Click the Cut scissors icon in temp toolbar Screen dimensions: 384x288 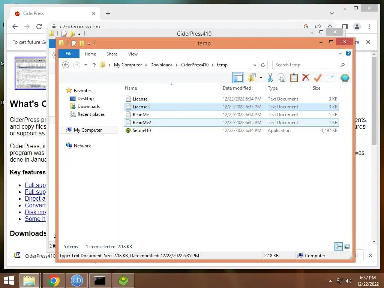coord(270,78)
